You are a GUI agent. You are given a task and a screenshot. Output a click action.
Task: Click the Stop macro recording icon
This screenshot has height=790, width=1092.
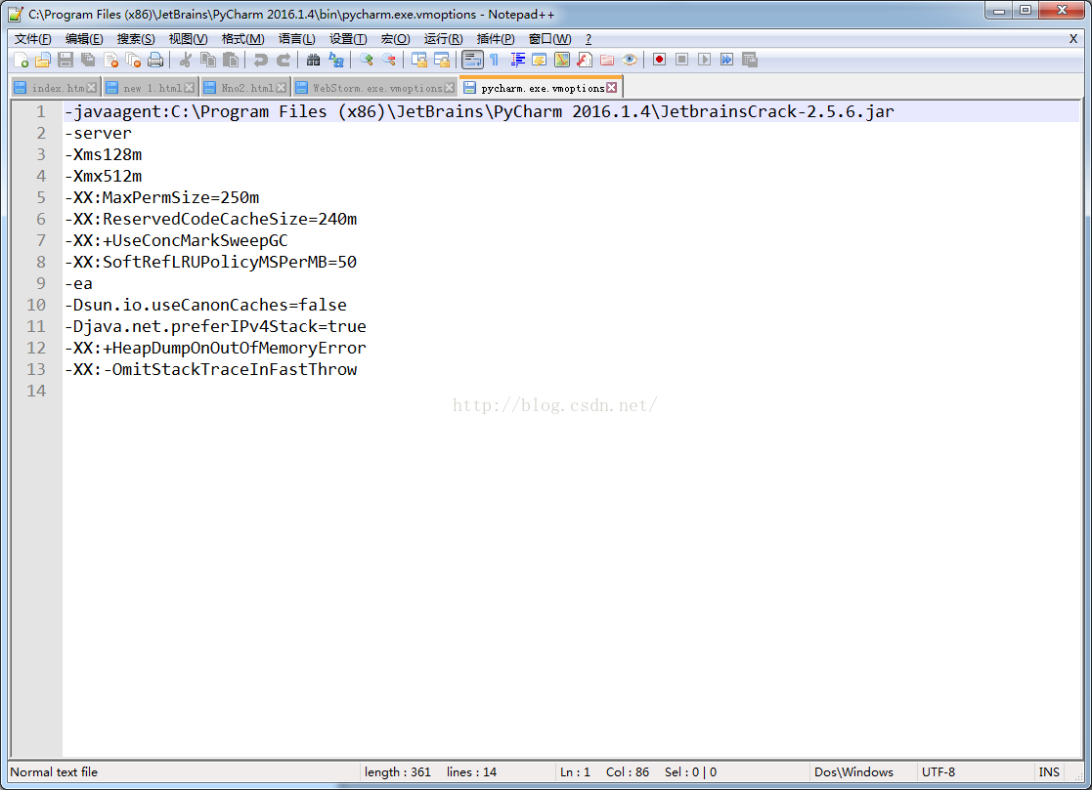[x=681, y=61]
